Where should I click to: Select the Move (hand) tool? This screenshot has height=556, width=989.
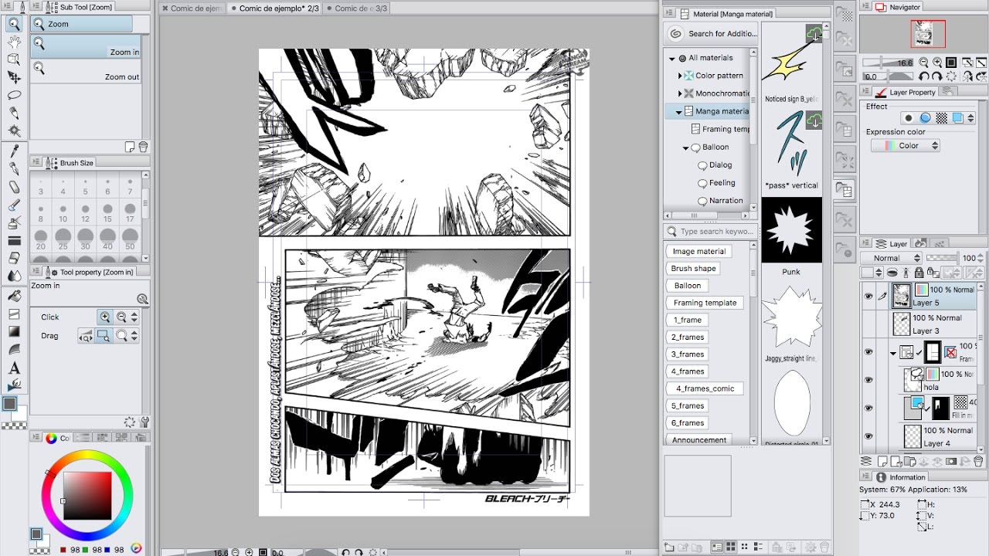pyautogui.click(x=14, y=42)
